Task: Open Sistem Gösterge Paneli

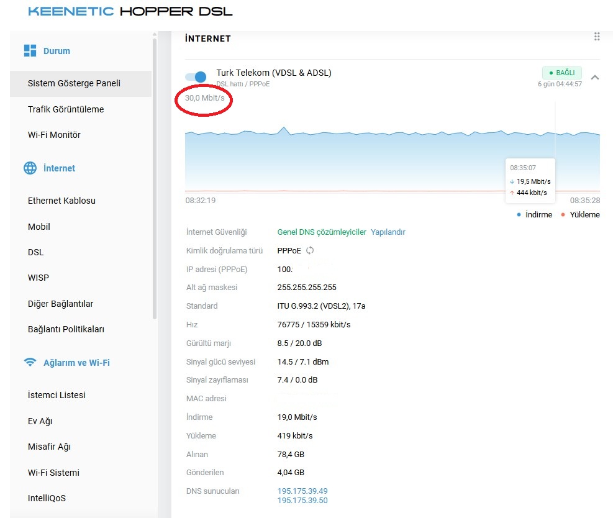Action: pos(81,83)
